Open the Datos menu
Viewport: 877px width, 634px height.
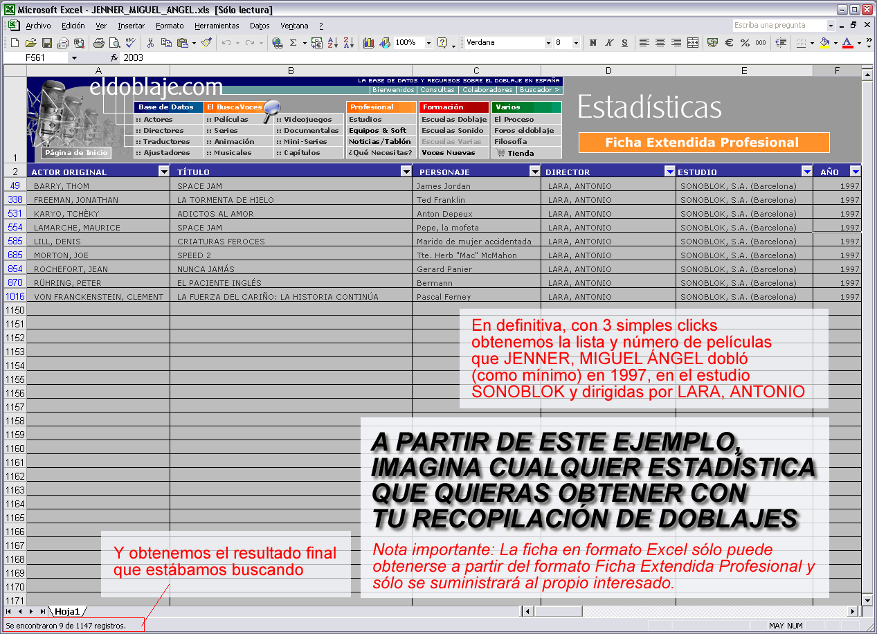pyautogui.click(x=260, y=26)
